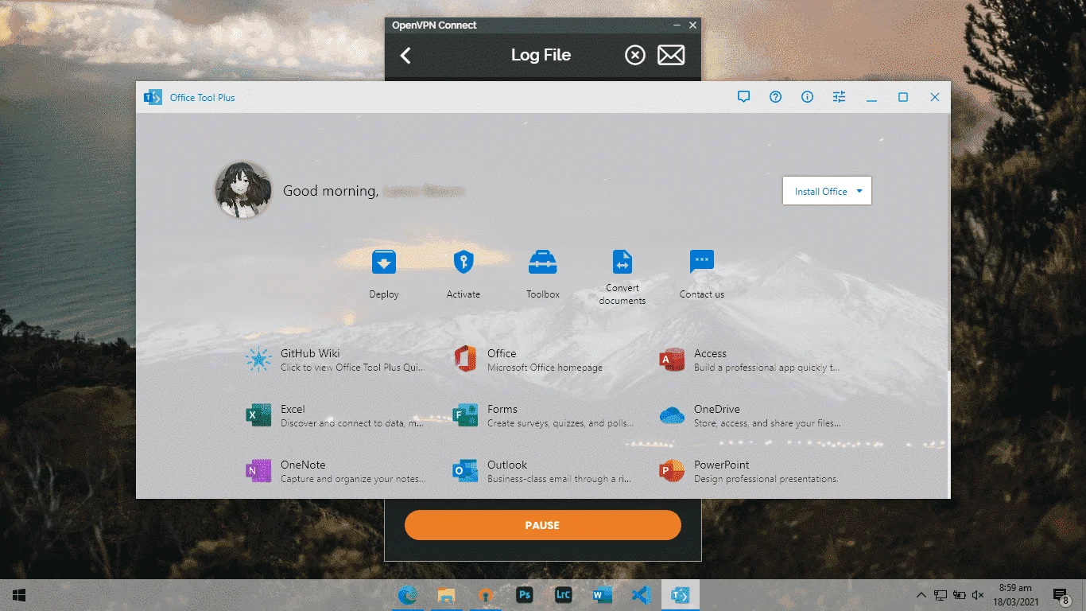Expand the Install Office dropdown arrow
Screen dimensions: 1086x611
pyautogui.click(x=859, y=191)
